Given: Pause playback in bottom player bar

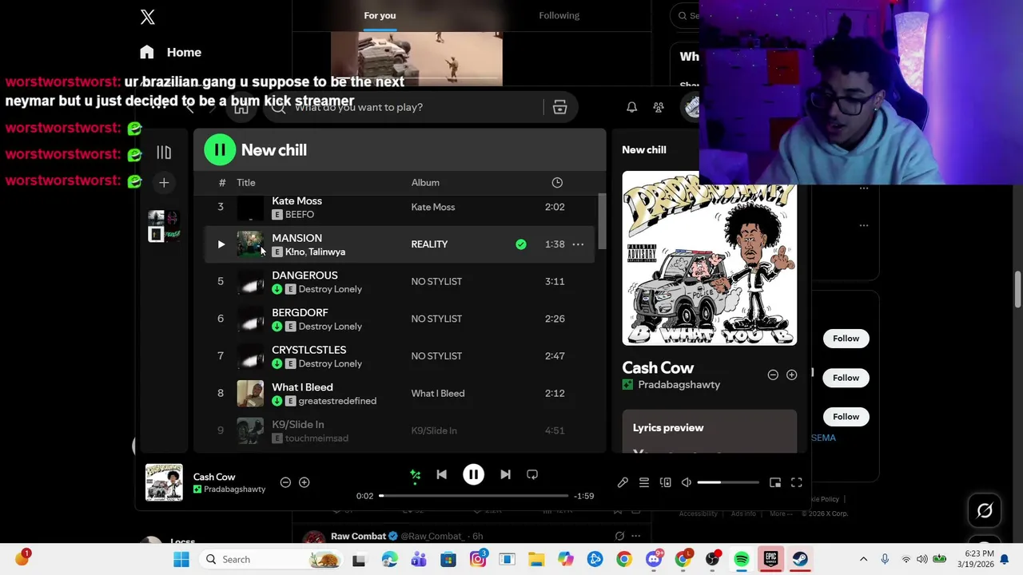Looking at the screenshot, I should [x=473, y=474].
